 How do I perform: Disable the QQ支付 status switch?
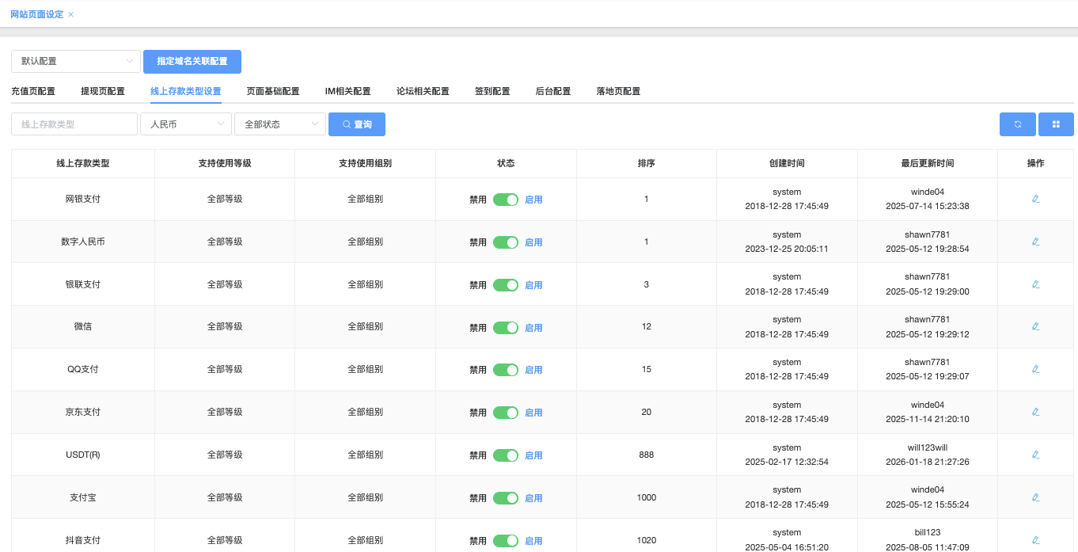coord(505,370)
